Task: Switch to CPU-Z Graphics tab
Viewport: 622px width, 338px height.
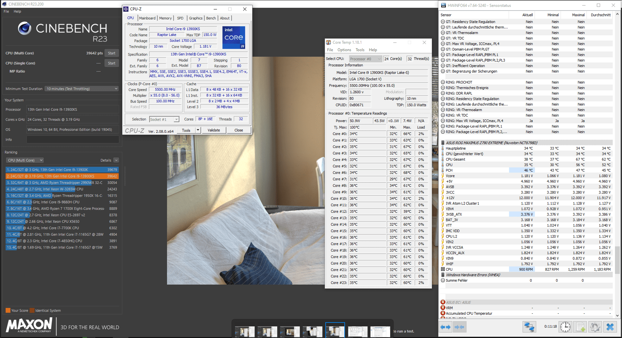Action: click(196, 18)
